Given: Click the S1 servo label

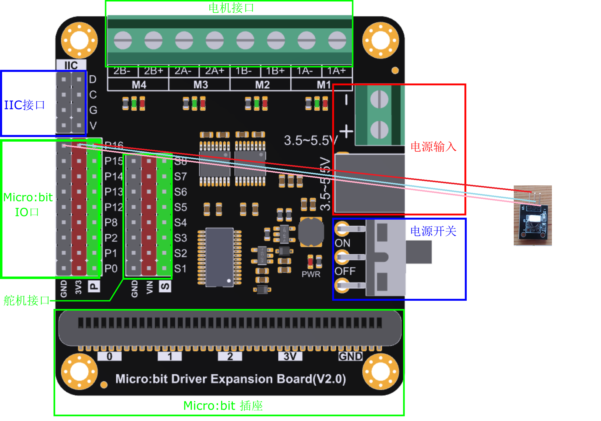Looking at the screenshot, I should click(180, 269).
